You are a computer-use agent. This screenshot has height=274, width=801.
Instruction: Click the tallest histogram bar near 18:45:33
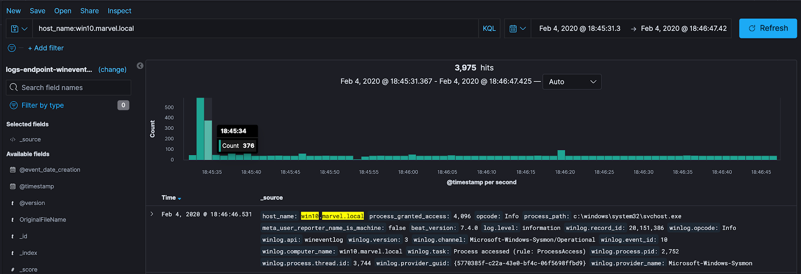coord(200,129)
